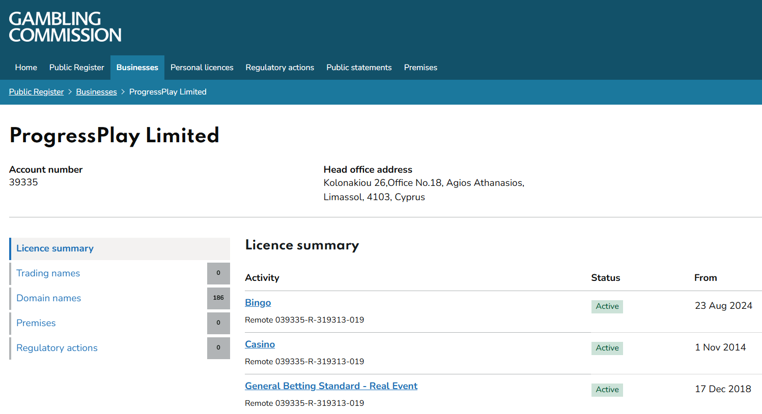Click the Activity column header
The height and width of the screenshot is (414, 762).
[262, 278]
